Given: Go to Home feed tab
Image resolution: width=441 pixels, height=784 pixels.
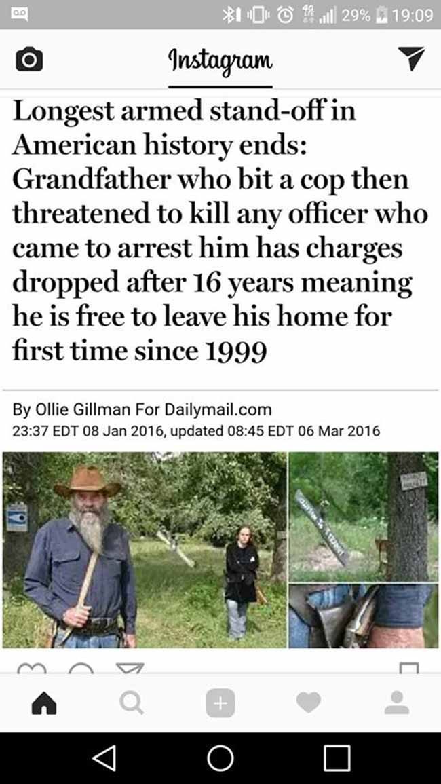Looking at the screenshot, I should pyautogui.click(x=44, y=704).
